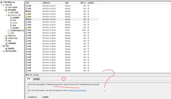The height and width of the screenshot is (99, 171).
Task: Select the 本地用户和组 icon
Action: [x=6, y=38]
